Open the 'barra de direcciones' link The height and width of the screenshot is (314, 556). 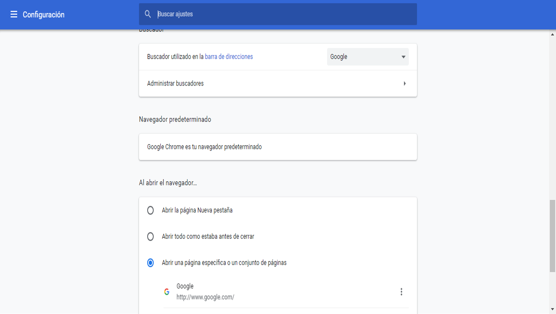click(229, 57)
